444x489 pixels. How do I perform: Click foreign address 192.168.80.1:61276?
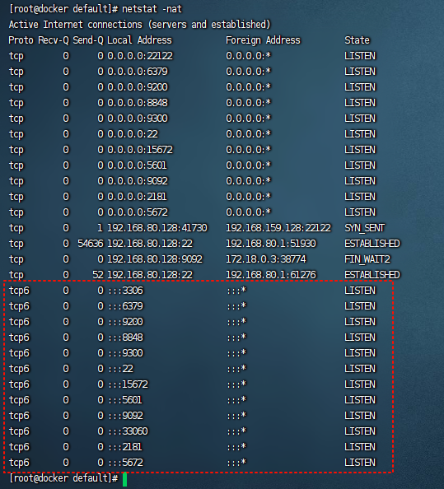pyautogui.click(x=271, y=275)
